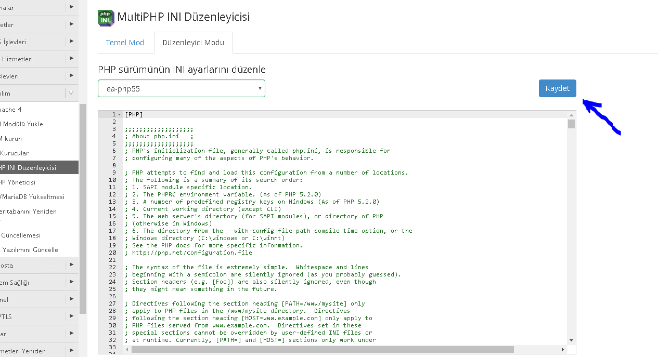
Task: Collapse the code fold arrow on line 1
Action: (x=120, y=114)
